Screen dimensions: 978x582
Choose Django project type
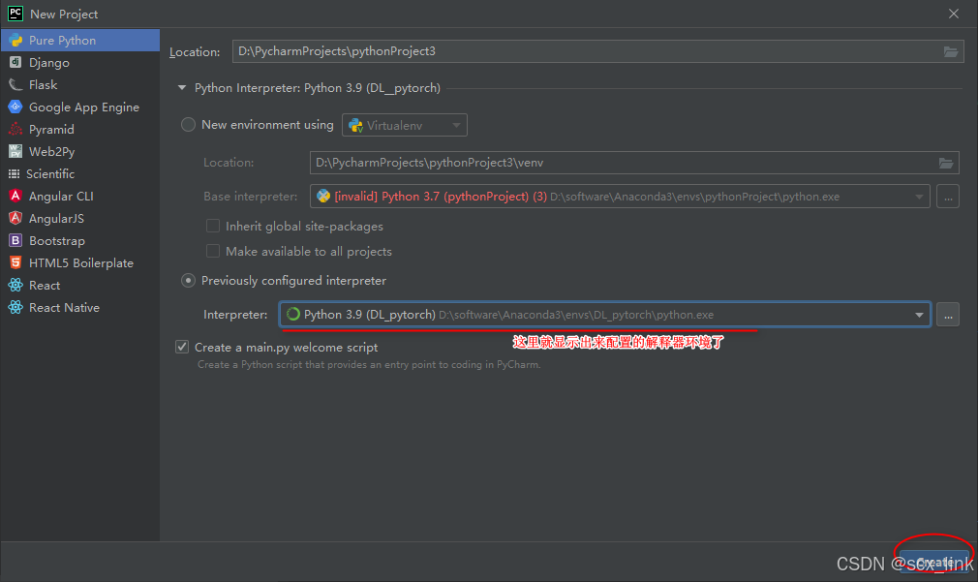[x=80, y=62]
